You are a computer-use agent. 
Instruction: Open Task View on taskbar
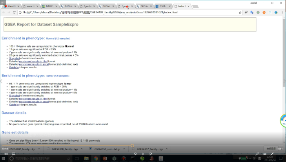click(x=77, y=158)
